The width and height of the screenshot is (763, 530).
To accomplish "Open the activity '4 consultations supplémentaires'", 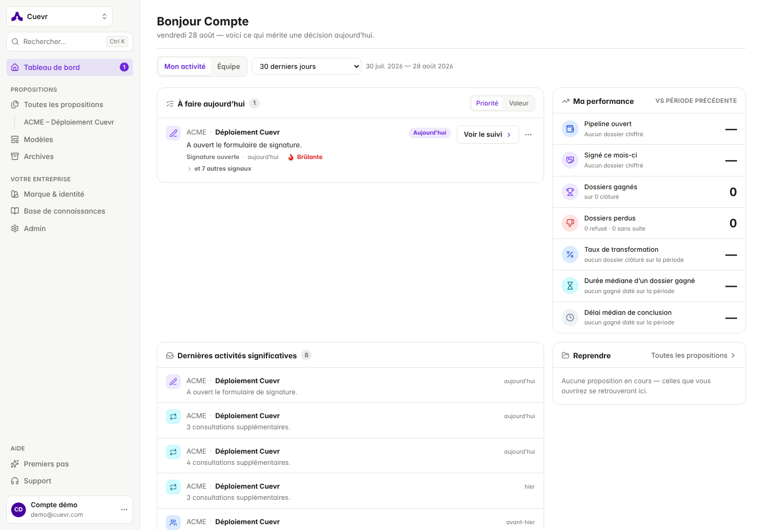I will click(350, 456).
